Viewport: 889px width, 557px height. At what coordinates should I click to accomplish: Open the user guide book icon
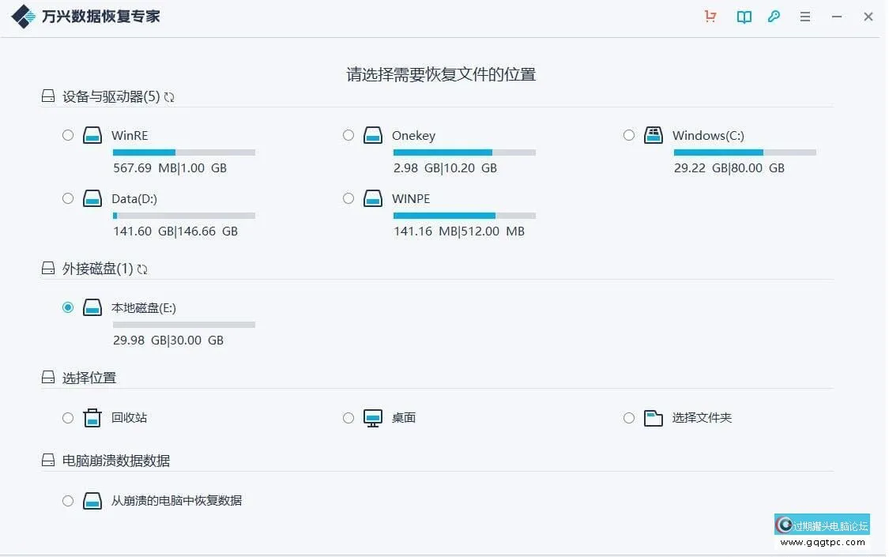(x=743, y=17)
